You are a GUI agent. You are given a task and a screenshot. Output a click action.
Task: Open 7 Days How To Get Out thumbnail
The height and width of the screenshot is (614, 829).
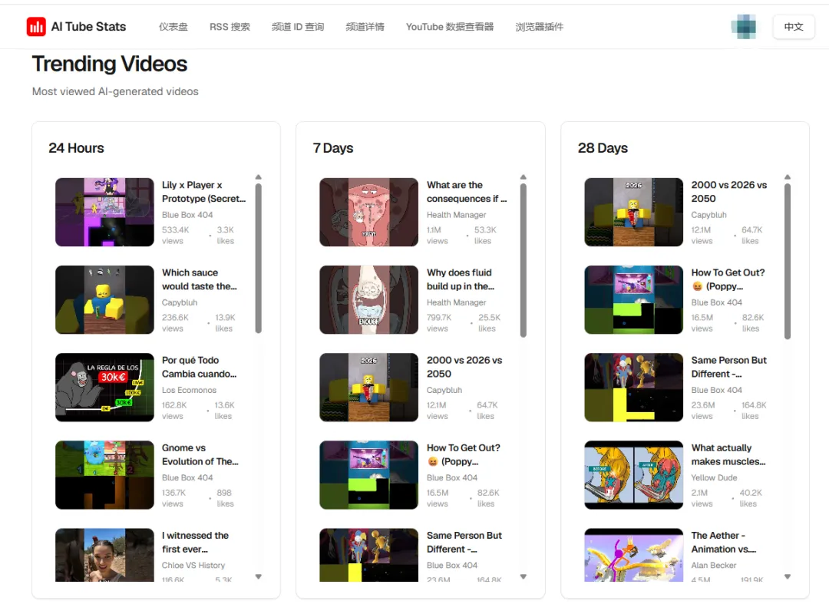[368, 475]
